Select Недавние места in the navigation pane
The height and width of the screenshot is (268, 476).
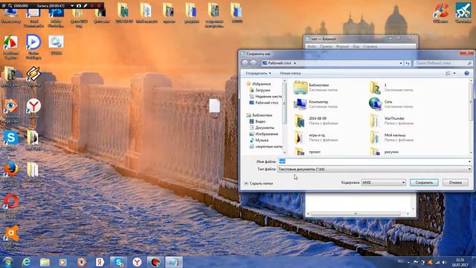click(266, 96)
